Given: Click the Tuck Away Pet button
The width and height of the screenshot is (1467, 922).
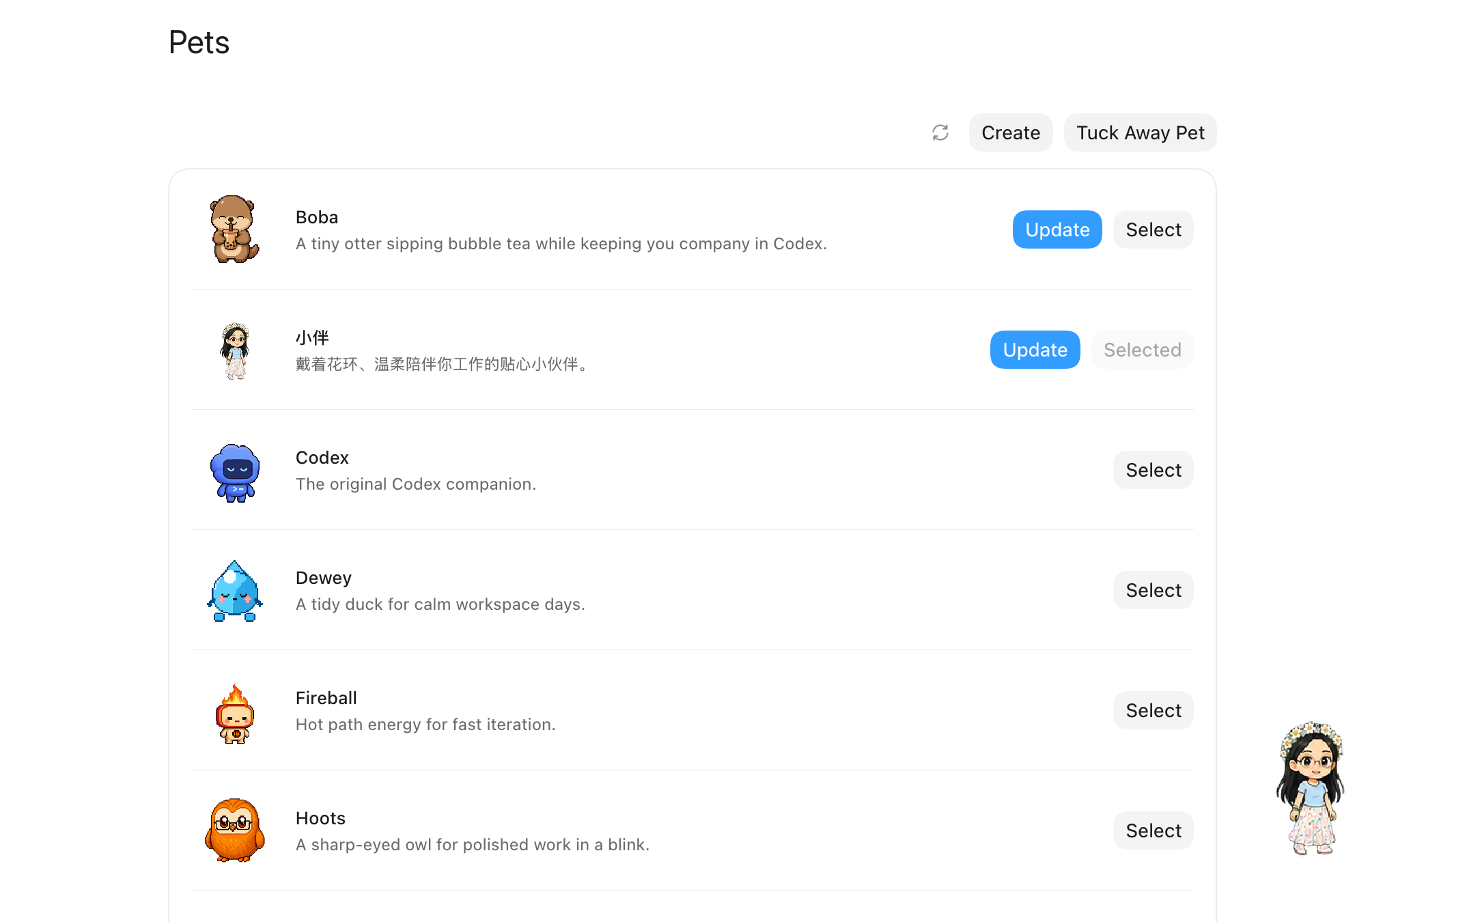Looking at the screenshot, I should click(x=1141, y=132).
